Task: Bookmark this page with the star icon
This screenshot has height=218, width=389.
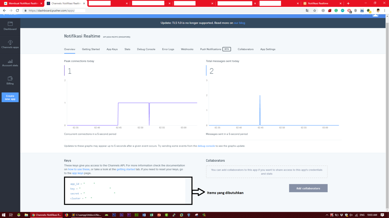Action: (x=315, y=11)
